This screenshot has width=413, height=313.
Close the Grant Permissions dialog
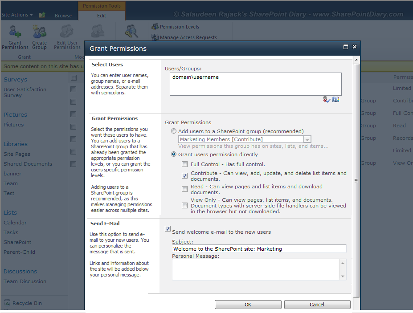pos(355,47)
